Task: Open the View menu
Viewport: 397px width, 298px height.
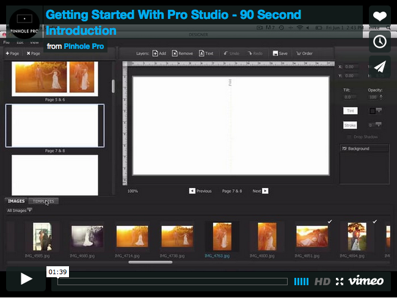Action: pyautogui.click(x=34, y=43)
